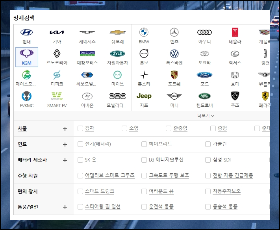Choose the MINI (미니) logo

[174, 96]
